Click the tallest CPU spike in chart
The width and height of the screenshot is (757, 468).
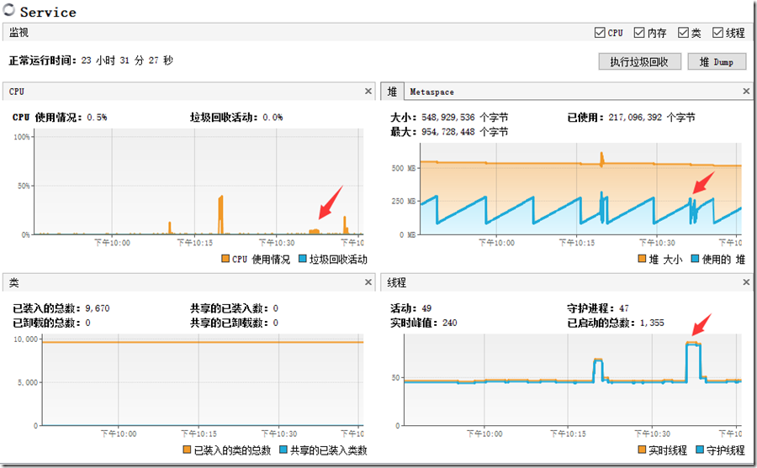[x=220, y=214]
